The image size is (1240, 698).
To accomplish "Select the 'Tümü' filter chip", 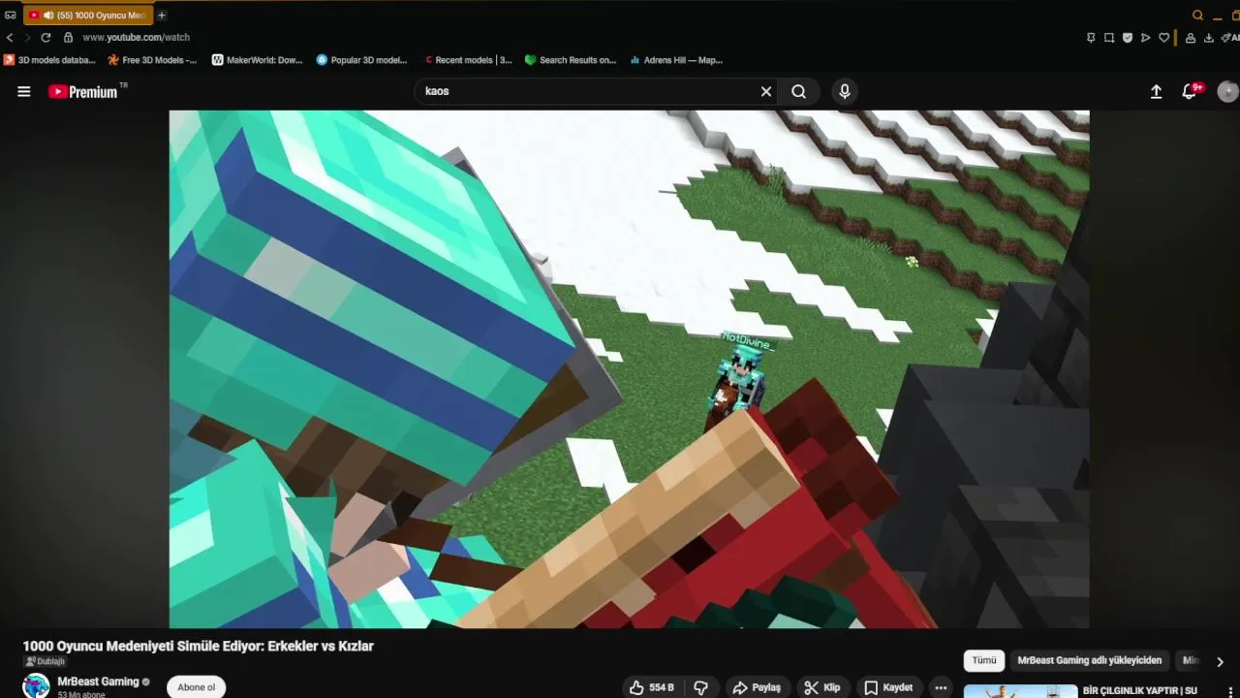I will pos(984,660).
